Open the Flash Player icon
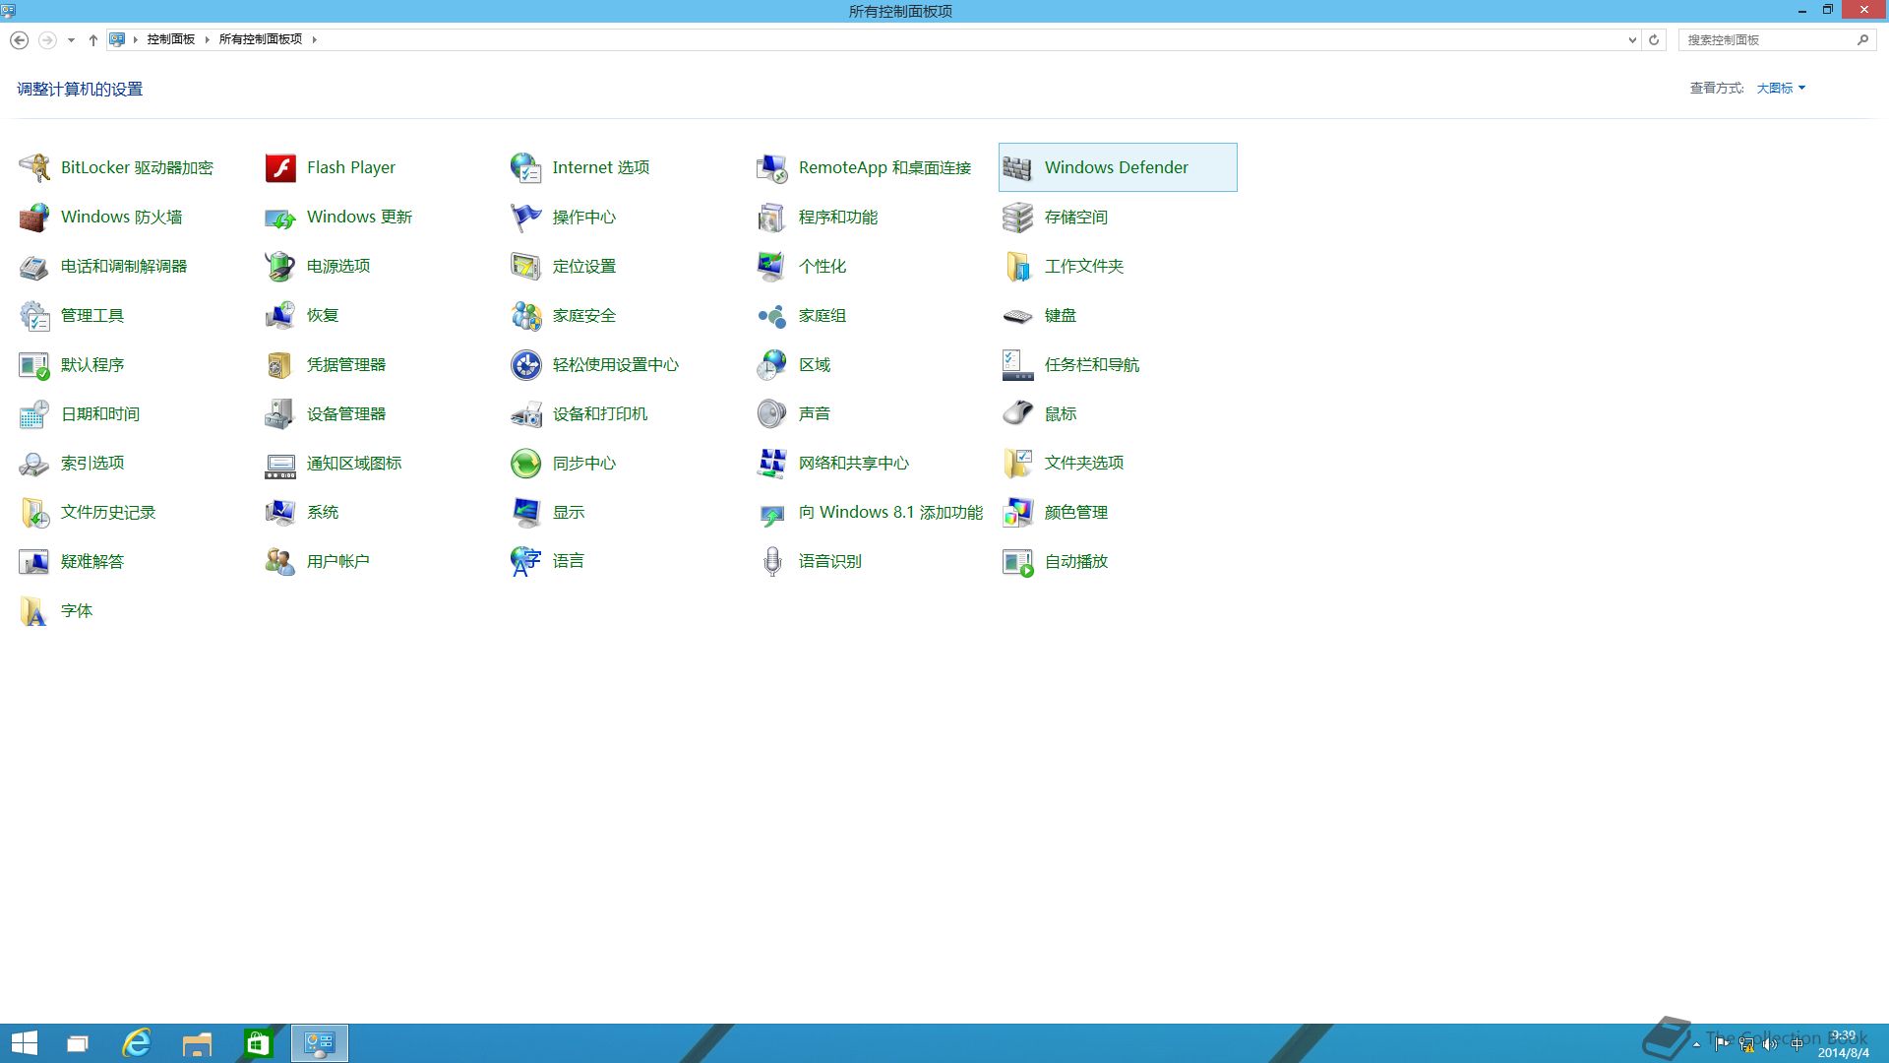The height and width of the screenshot is (1063, 1889). (280, 167)
